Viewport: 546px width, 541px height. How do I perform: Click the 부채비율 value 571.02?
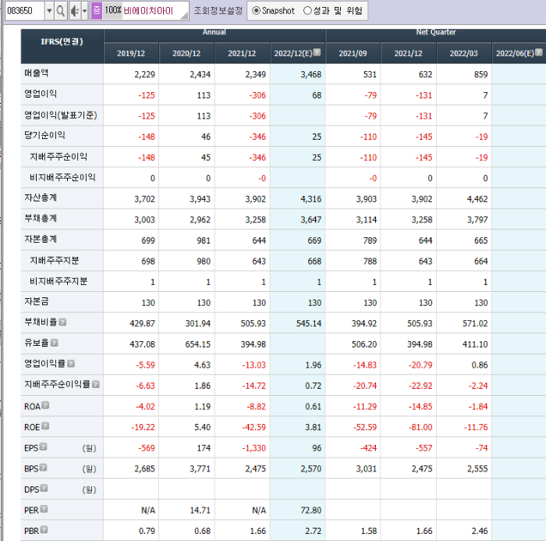475,323
